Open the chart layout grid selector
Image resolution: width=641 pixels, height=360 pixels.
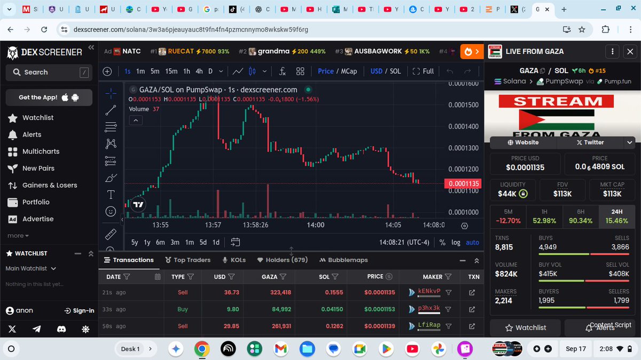[300, 71]
